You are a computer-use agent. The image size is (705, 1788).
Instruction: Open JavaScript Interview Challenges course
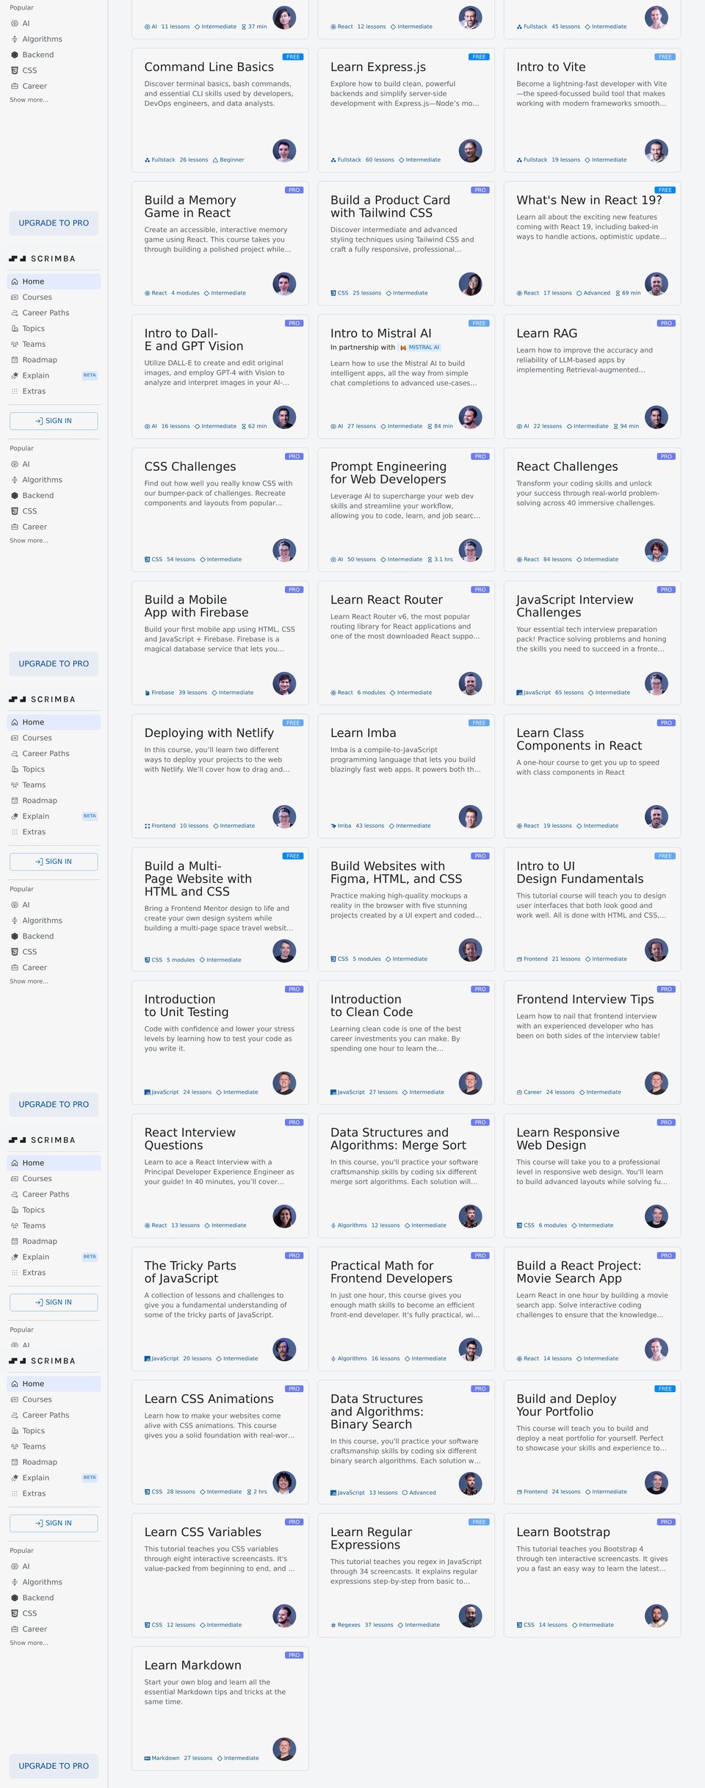coord(592,643)
